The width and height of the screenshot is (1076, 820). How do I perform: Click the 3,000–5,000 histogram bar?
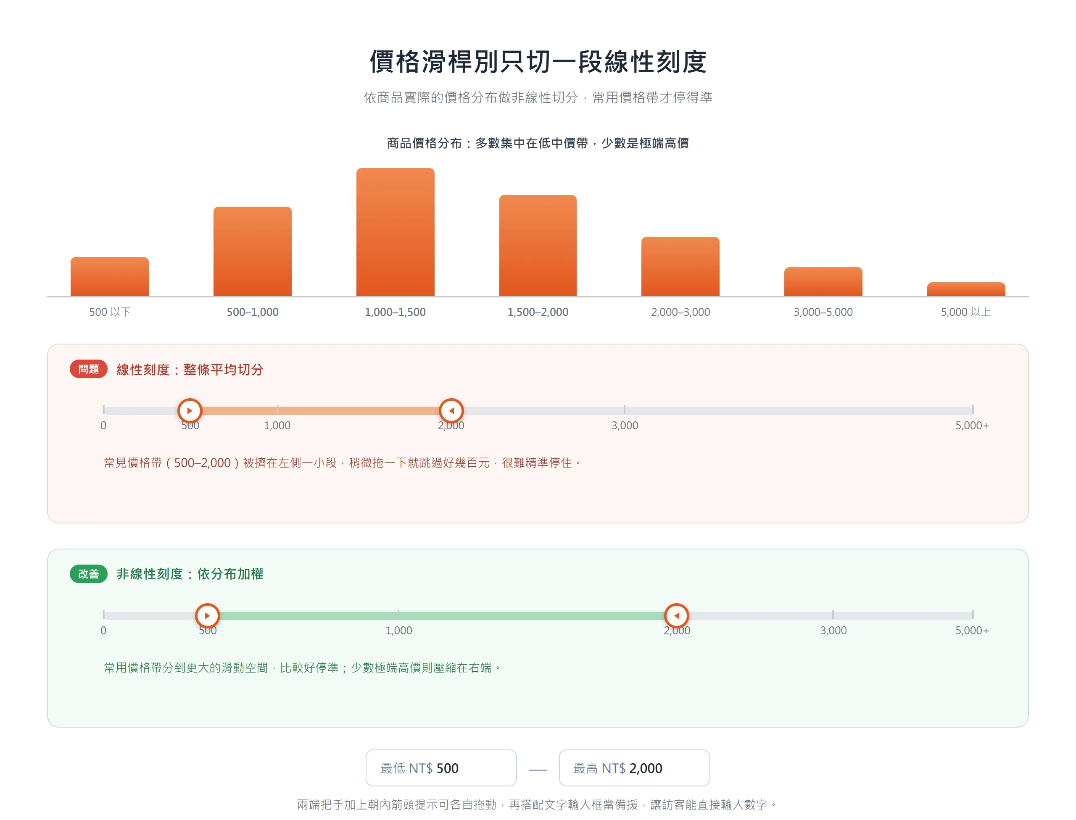pyautogui.click(x=823, y=281)
